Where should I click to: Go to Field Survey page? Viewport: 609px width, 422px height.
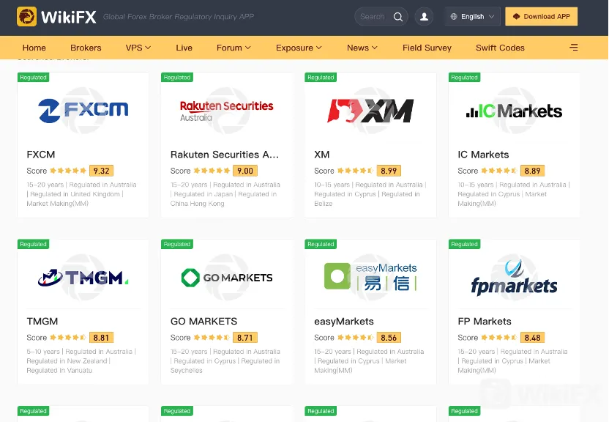(427, 48)
